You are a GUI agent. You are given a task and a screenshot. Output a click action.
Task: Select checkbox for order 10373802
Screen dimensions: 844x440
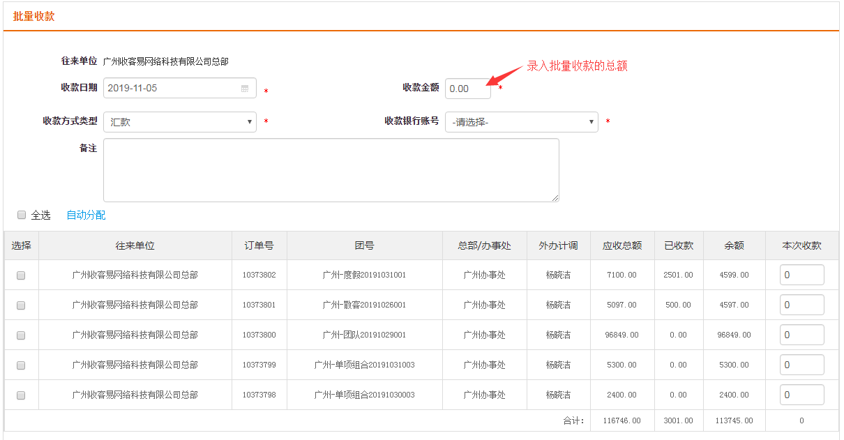[21, 275]
